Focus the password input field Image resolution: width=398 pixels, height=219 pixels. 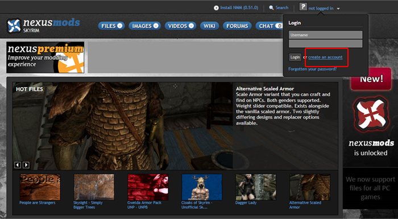[325, 43]
